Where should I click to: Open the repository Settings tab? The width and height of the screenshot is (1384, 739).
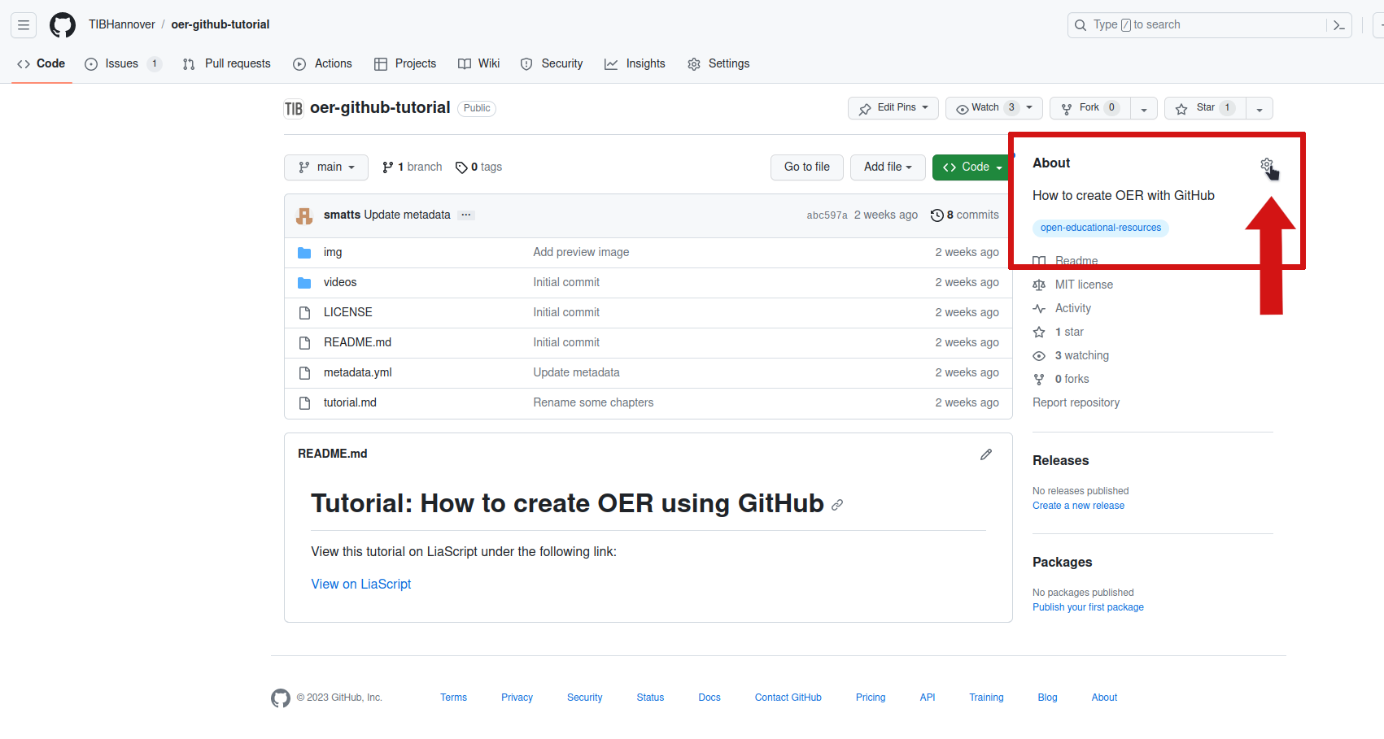coord(718,63)
